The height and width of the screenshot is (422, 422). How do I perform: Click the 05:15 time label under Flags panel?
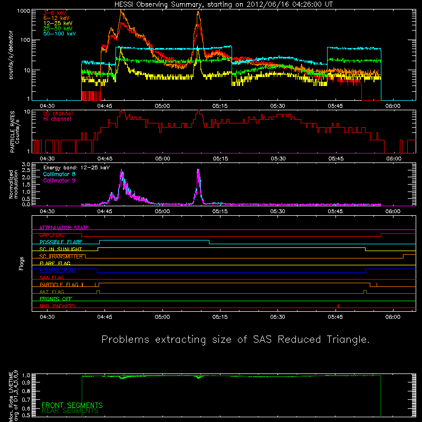click(x=220, y=317)
